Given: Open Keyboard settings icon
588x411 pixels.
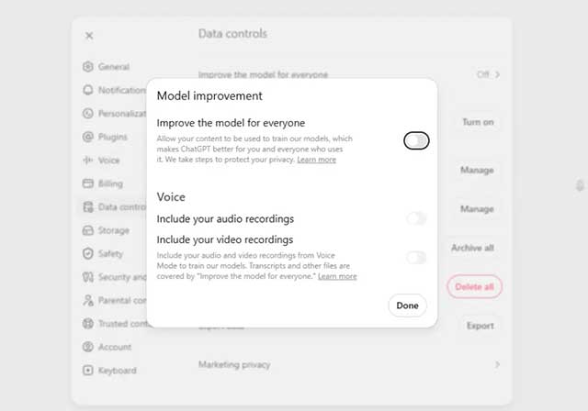Looking at the screenshot, I should [88, 371].
